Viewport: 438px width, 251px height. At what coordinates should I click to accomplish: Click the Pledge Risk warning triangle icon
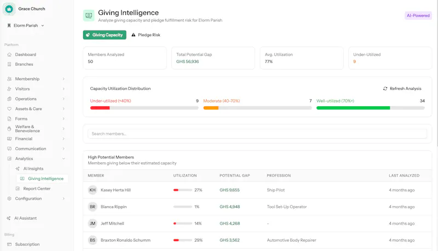(x=133, y=35)
